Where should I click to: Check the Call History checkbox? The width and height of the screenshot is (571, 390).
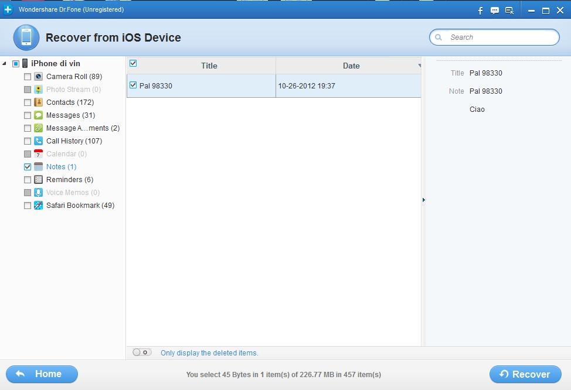tap(28, 141)
